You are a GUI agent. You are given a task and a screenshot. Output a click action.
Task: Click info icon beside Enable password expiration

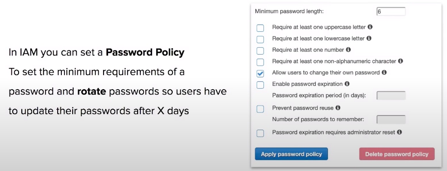coord(347,84)
